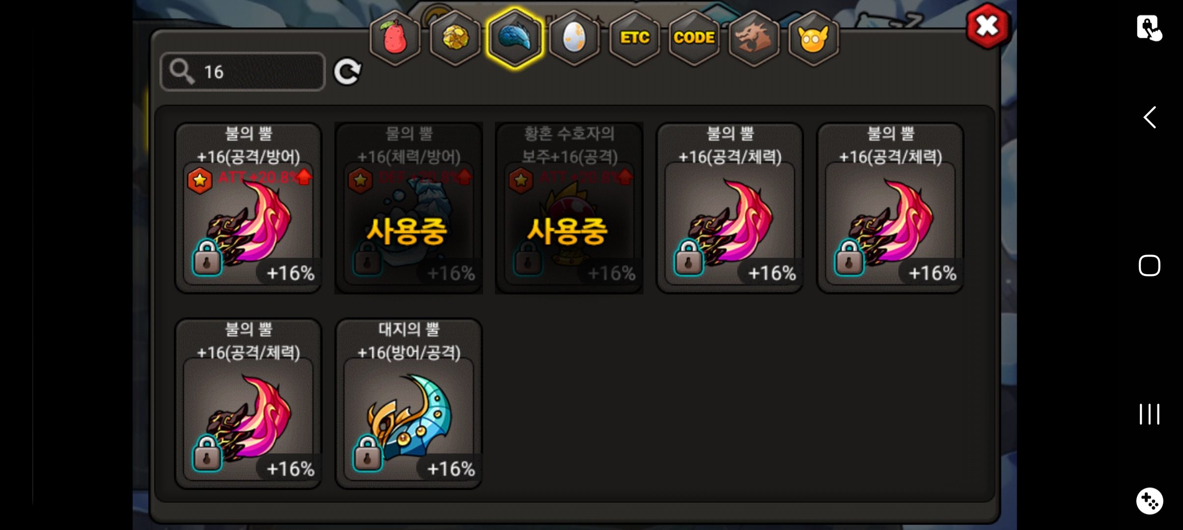The image size is (1183, 530).
Task: Open the egg inventory tab
Action: 574,38
